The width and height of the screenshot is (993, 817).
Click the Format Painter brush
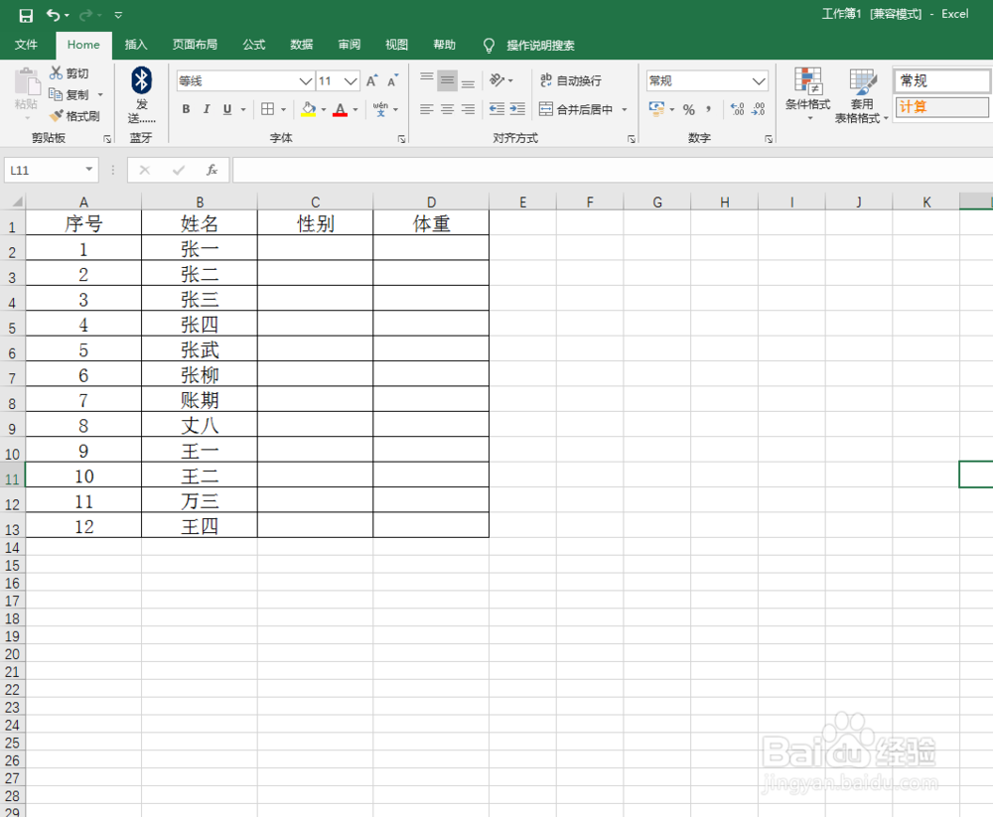pyautogui.click(x=57, y=115)
